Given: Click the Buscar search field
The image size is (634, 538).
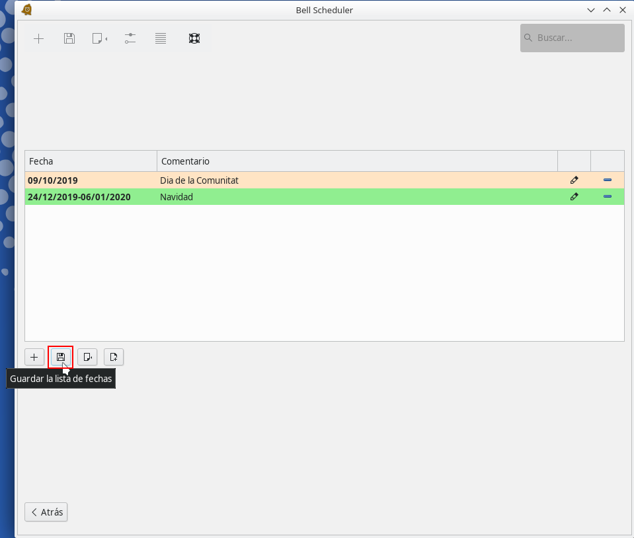Looking at the screenshot, I should click(573, 38).
